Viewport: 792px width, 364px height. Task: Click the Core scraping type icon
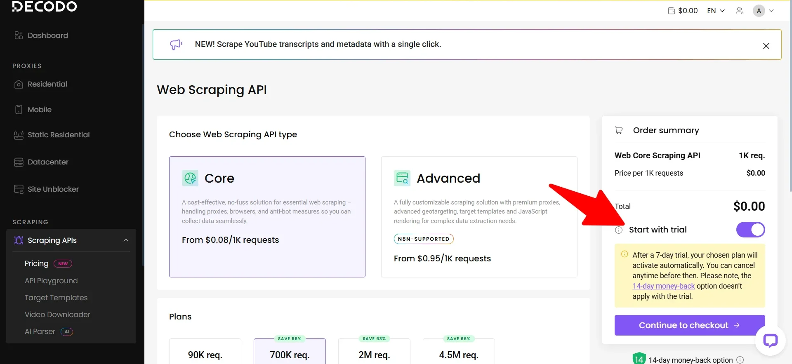190,178
